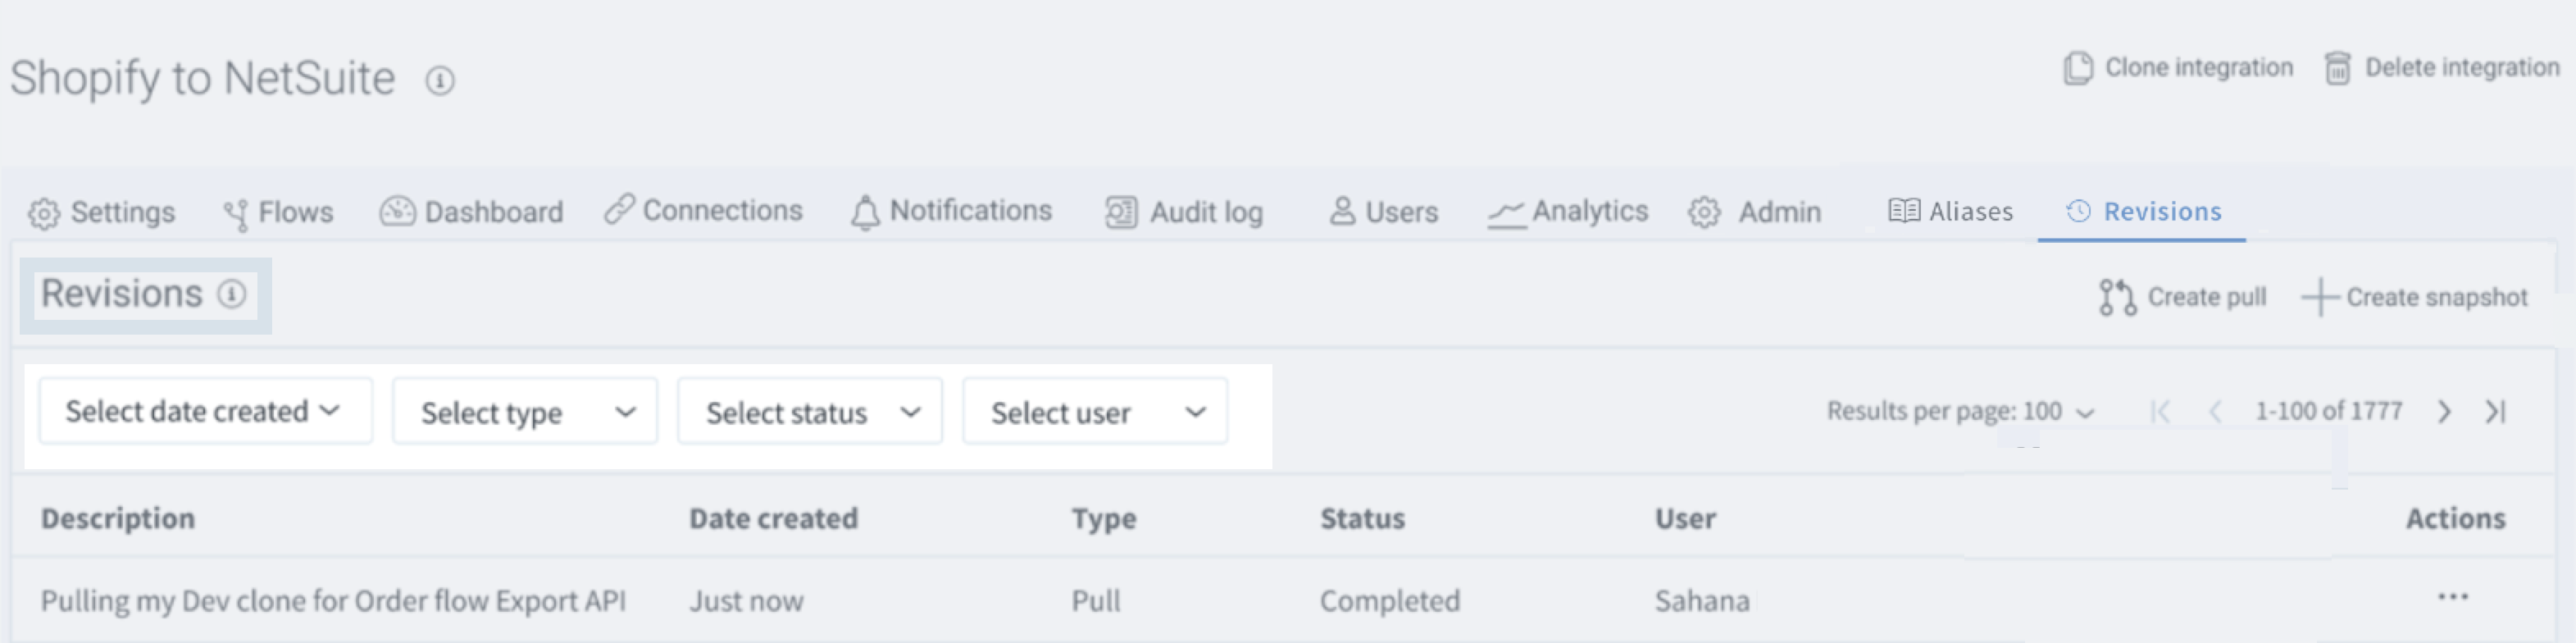
Task: Click Delete integration text
Action: pos(2462,68)
